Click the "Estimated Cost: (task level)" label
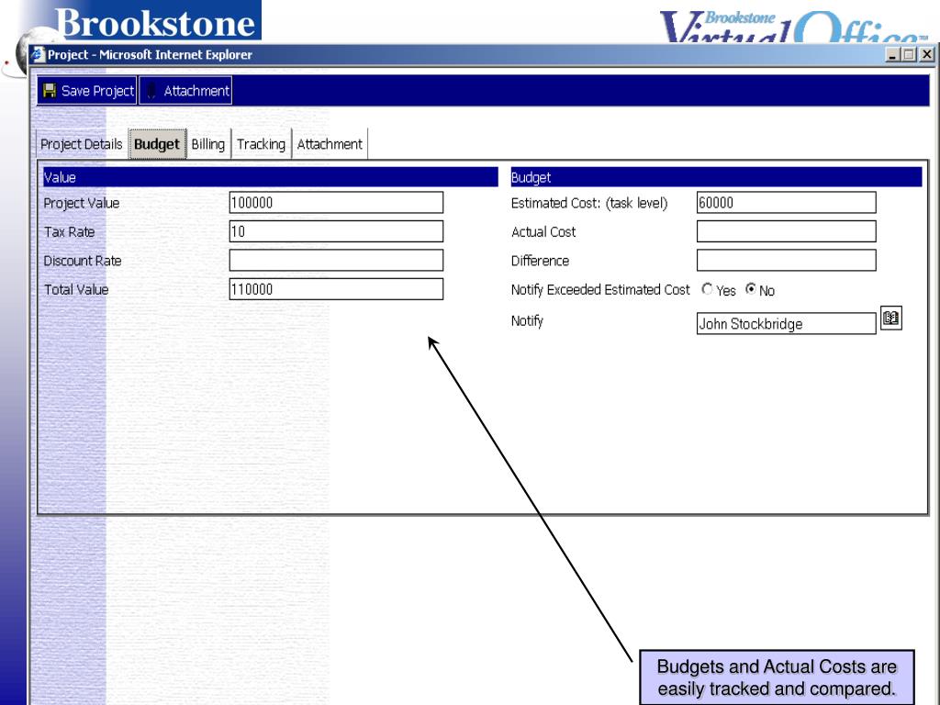Image resolution: width=940 pixels, height=705 pixels. [589, 203]
